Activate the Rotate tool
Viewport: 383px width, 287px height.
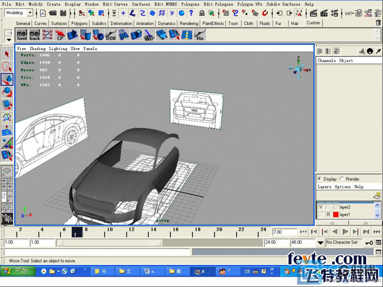pos(7,92)
